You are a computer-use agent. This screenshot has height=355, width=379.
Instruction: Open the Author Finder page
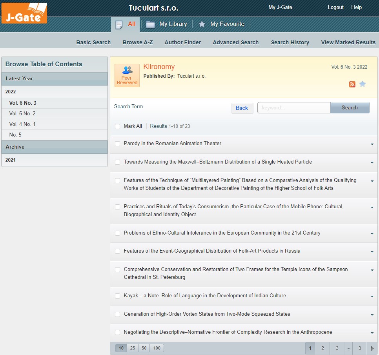pos(183,42)
